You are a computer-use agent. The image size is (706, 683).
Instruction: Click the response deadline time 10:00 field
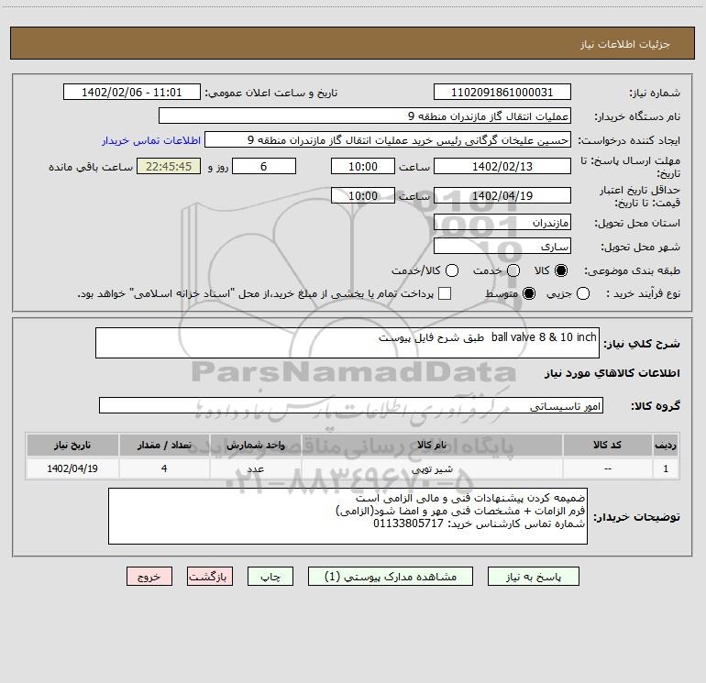[363, 166]
